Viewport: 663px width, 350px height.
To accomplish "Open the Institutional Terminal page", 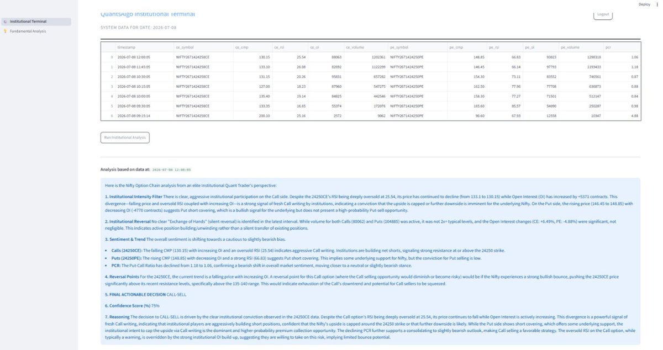I will coord(36,22).
